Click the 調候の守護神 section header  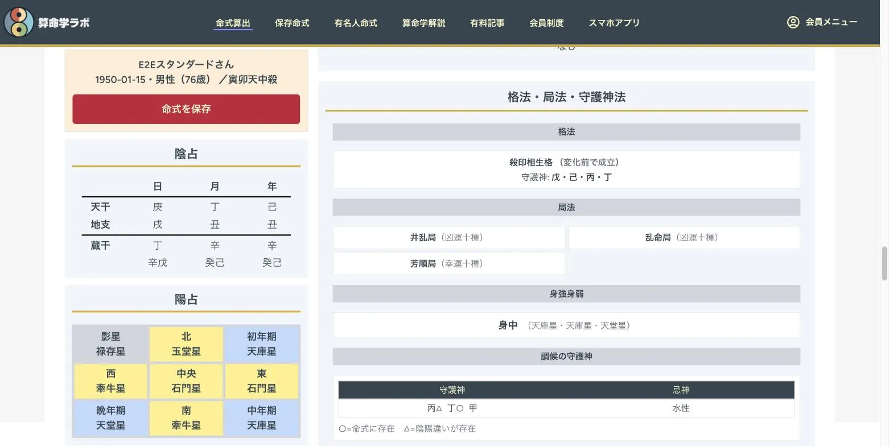click(x=566, y=357)
